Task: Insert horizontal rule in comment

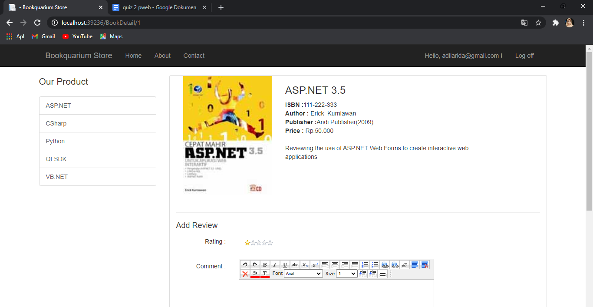Action: pyautogui.click(x=382, y=274)
